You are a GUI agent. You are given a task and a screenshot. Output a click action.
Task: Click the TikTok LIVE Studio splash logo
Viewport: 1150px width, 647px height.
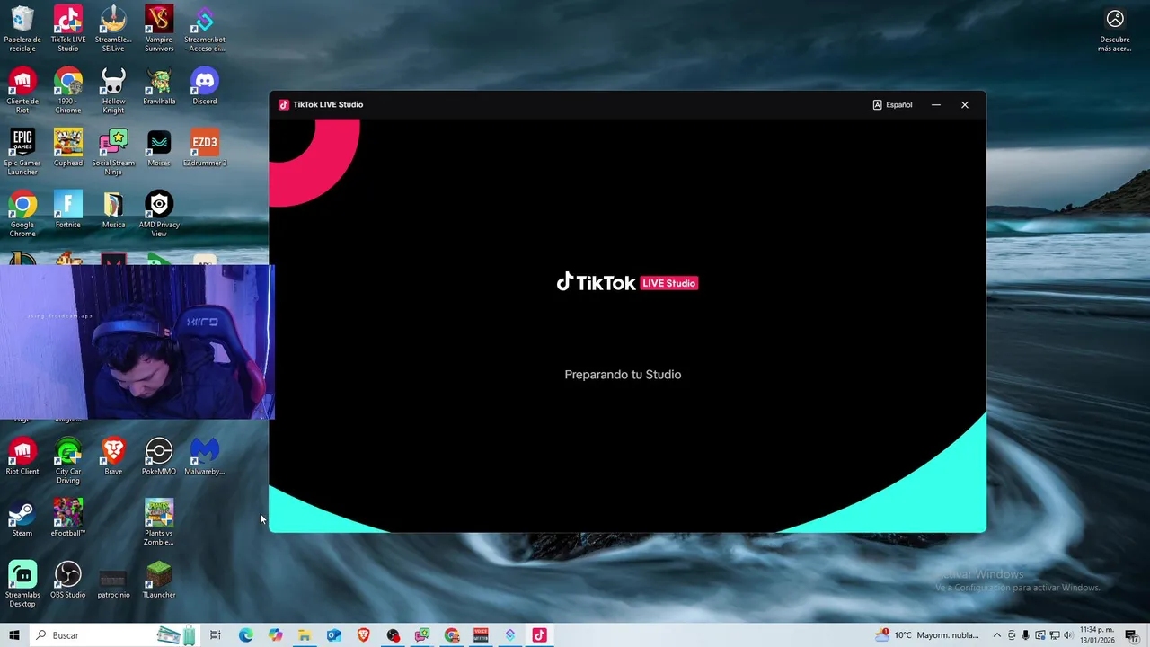click(627, 283)
